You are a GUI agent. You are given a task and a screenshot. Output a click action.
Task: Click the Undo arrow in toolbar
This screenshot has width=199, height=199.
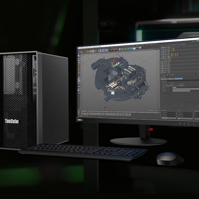79,51
